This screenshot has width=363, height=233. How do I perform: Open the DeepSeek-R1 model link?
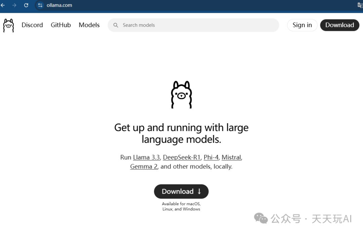[x=182, y=157]
